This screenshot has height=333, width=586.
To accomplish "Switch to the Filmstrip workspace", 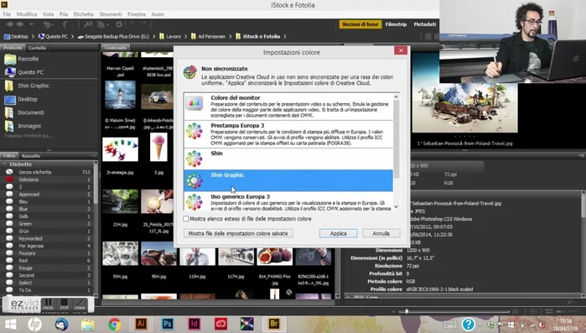I will click(396, 24).
